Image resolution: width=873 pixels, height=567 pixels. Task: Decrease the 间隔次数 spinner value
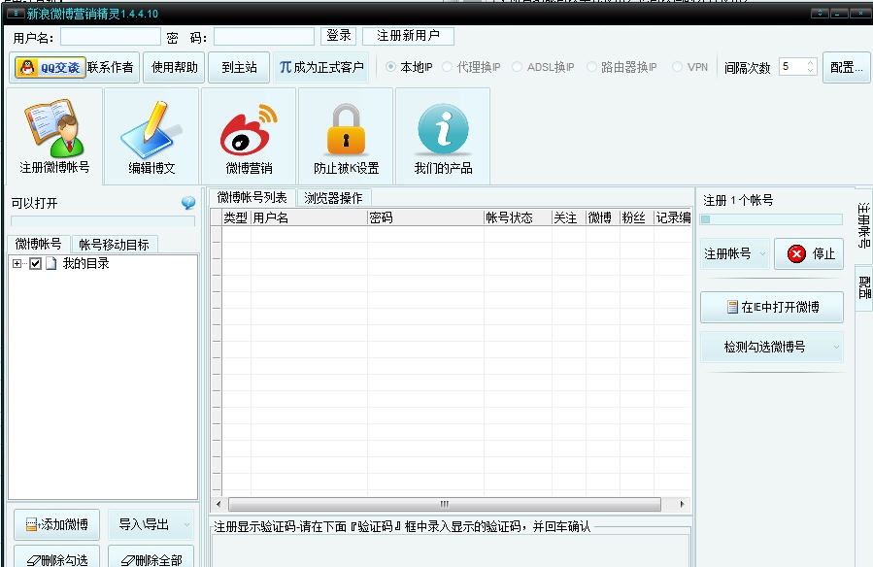point(811,71)
